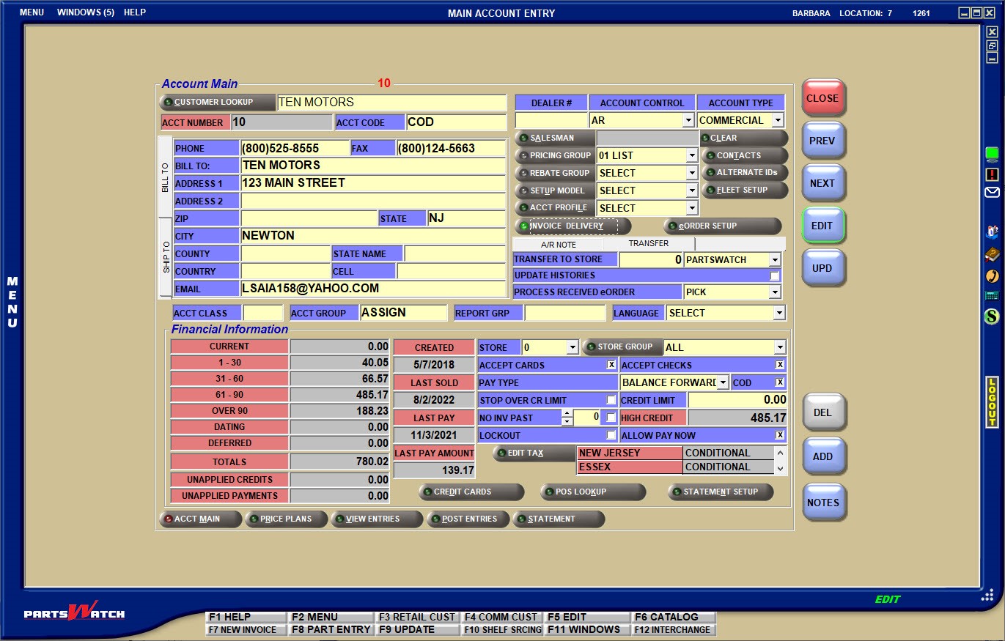Click the orange phone icon
The width and height of the screenshot is (1005, 641).
[x=992, y=275]
